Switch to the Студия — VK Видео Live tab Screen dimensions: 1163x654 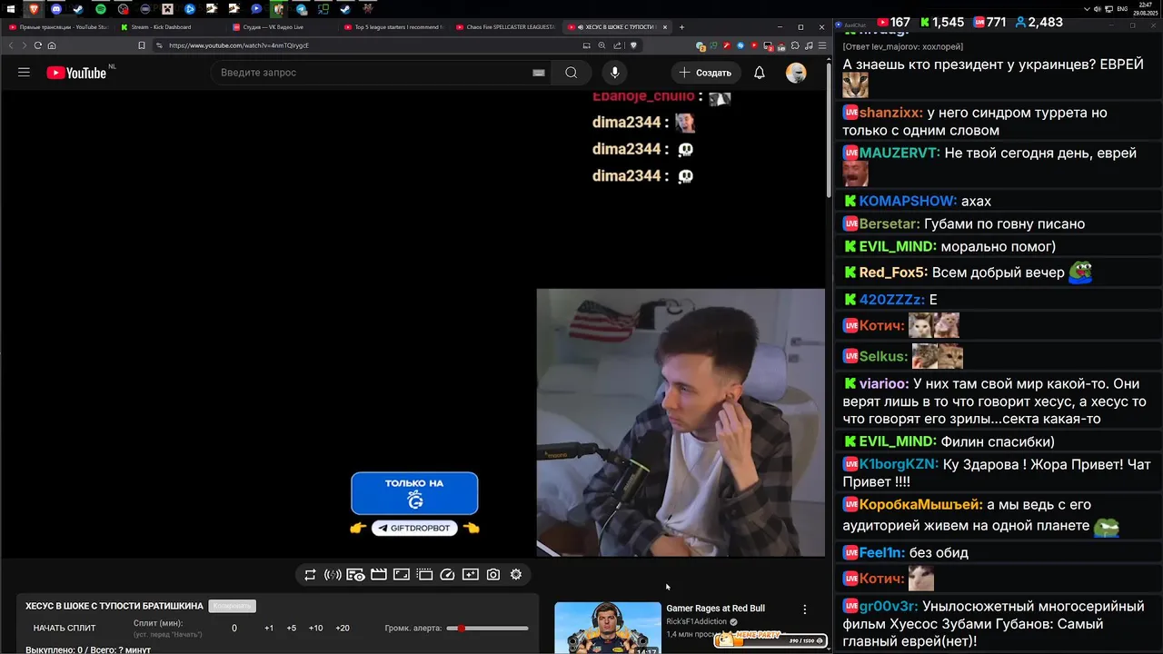click(282, 27)
